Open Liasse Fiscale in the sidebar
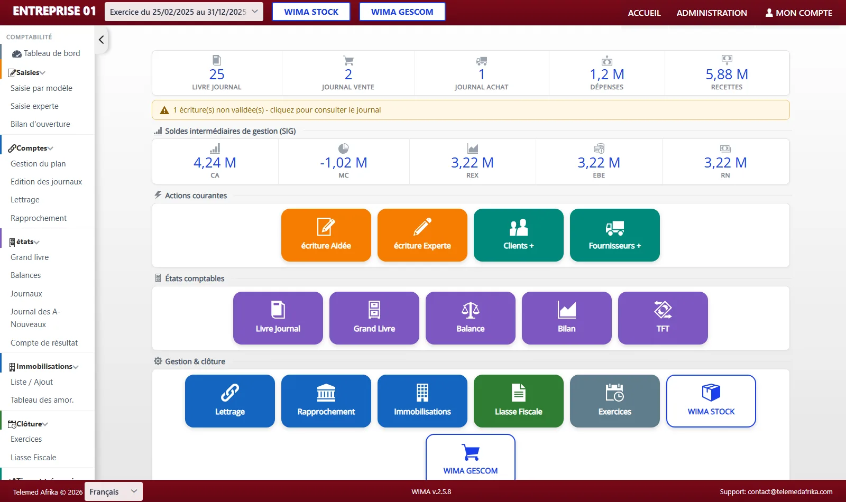This screenshot has width=846, height=502. coord(33,458)
